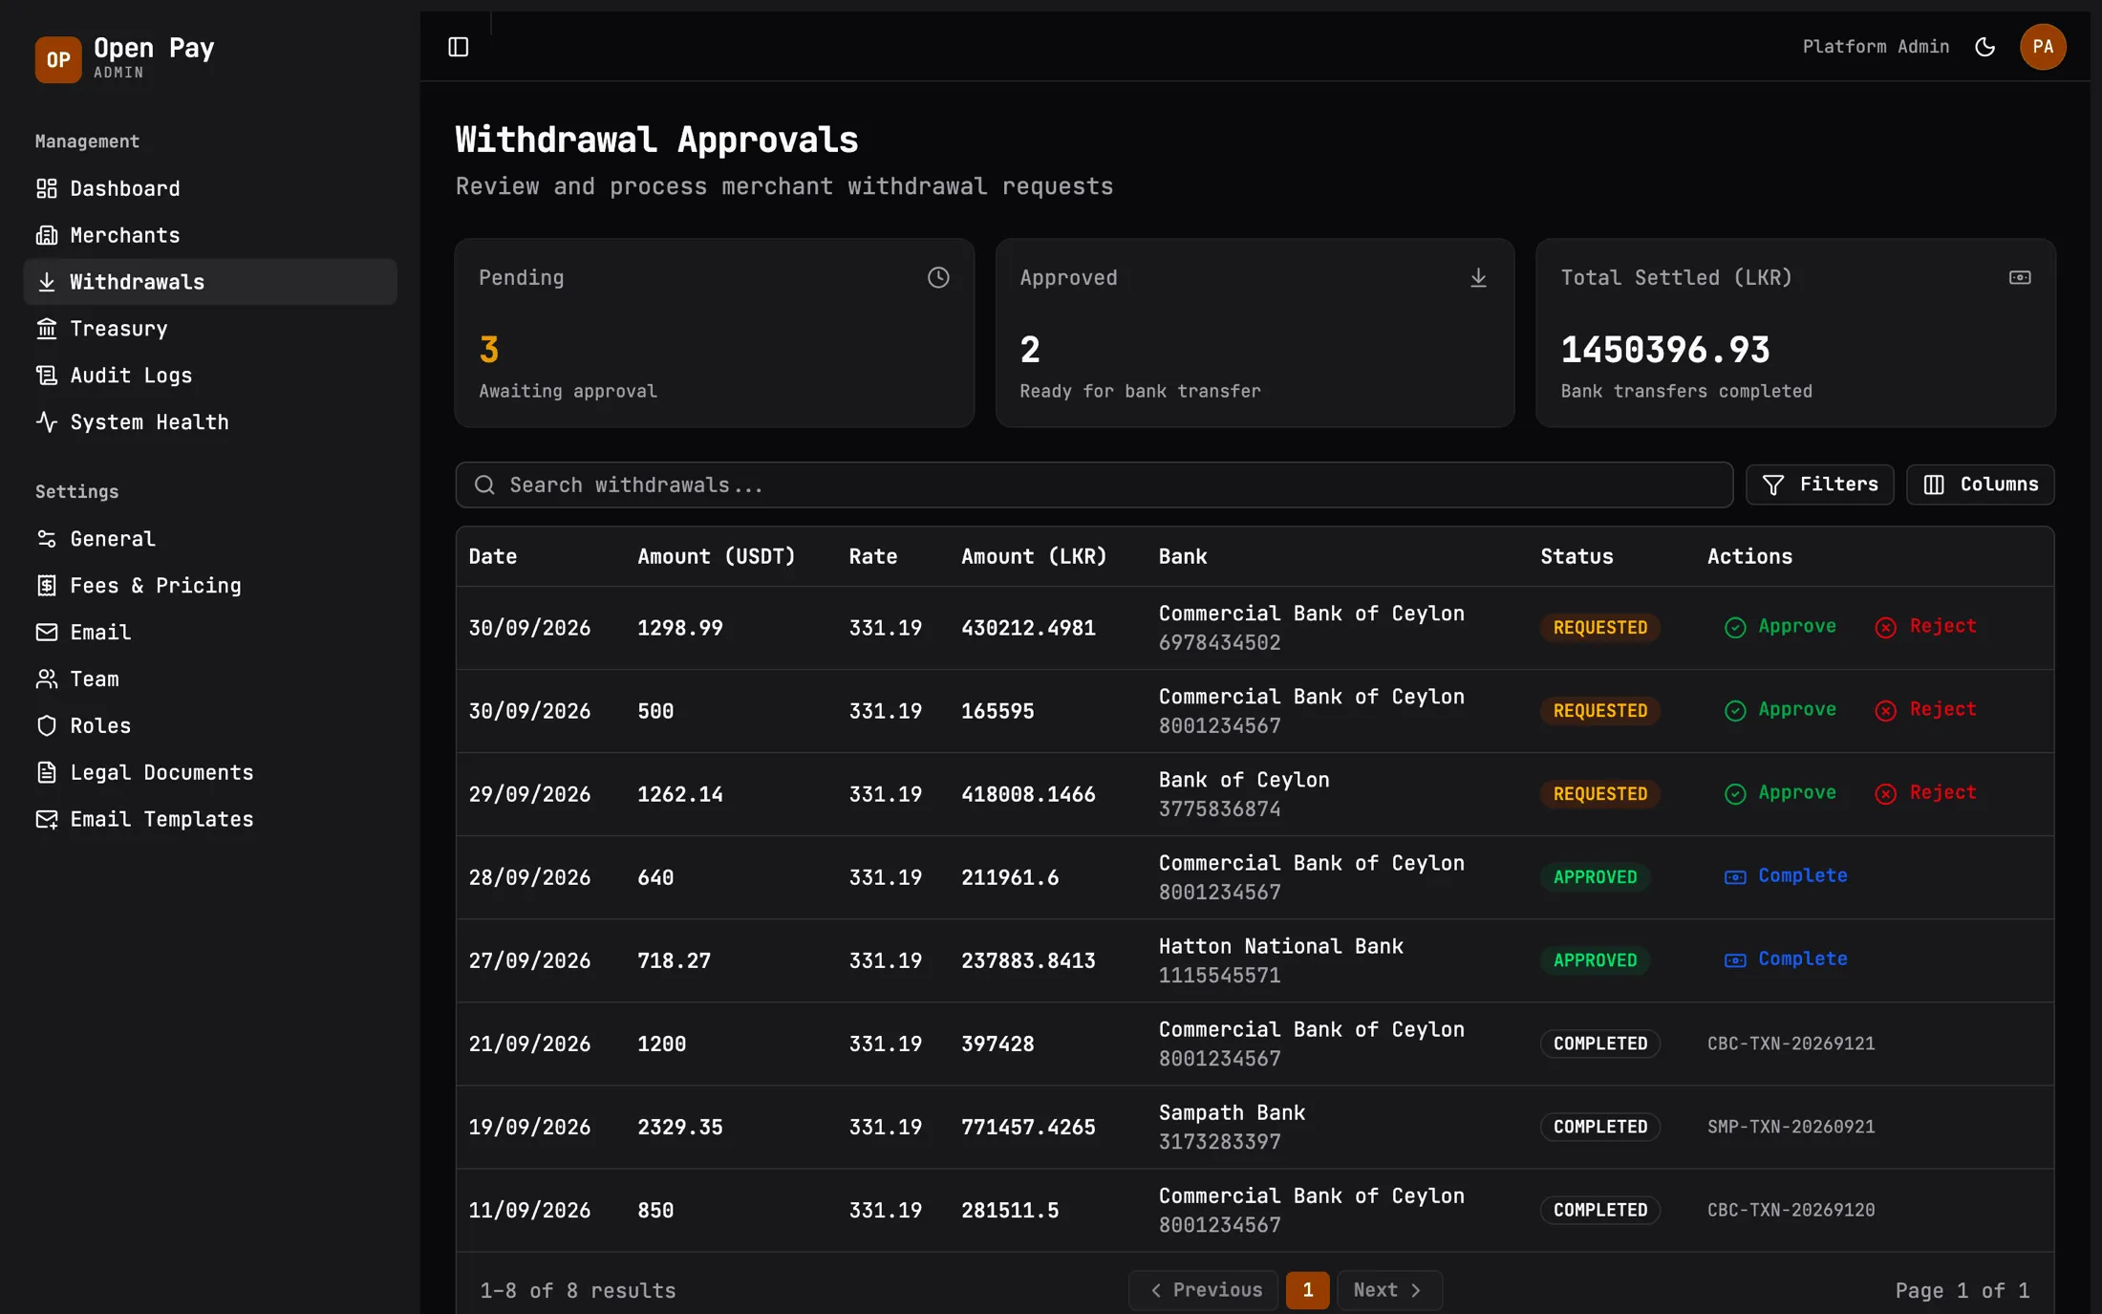The height and width of the screenshot is (1314, 2102).
Task: Go to Merchants page
Action: click(x=210, y=235)
